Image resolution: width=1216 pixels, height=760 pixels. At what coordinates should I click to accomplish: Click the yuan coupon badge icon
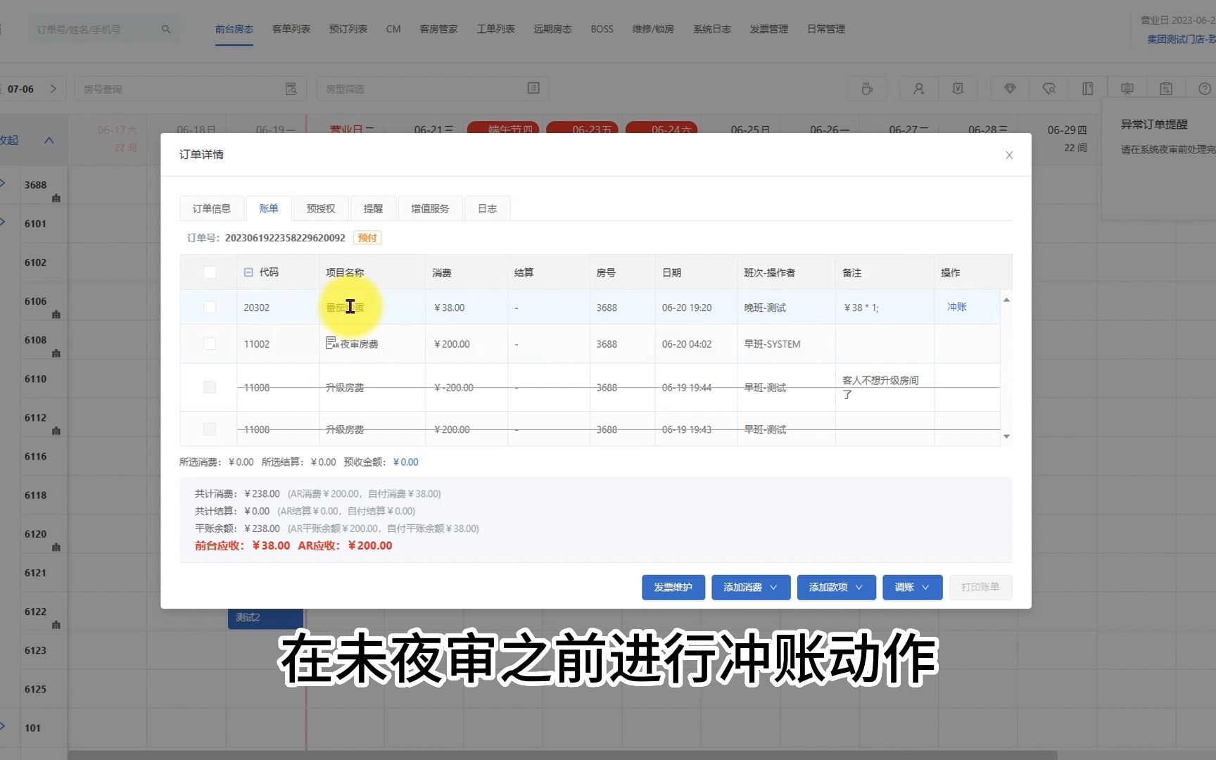[957, 89]
